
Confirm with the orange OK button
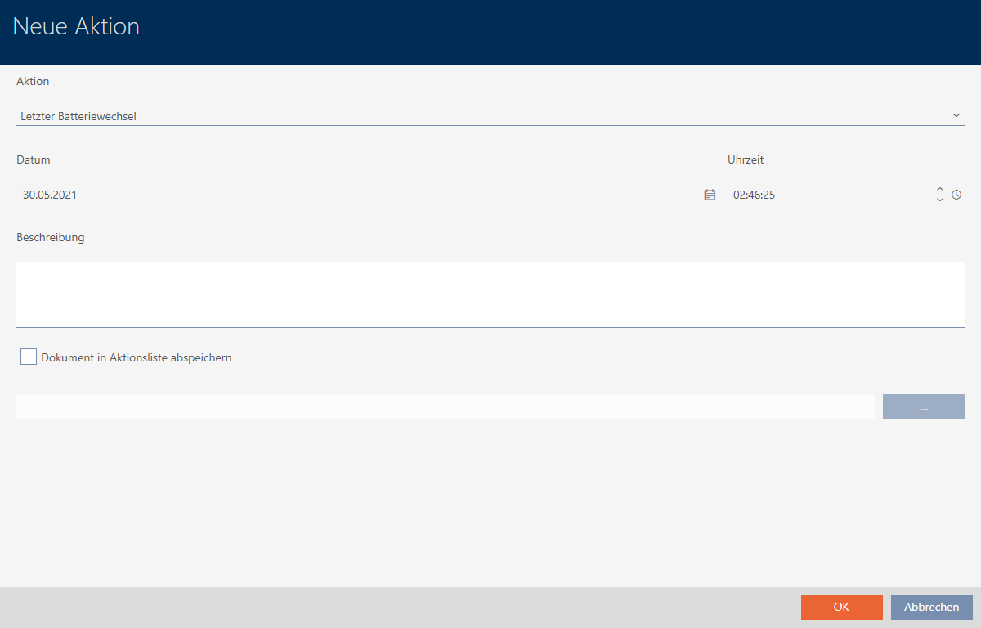(x=841, y=607)
